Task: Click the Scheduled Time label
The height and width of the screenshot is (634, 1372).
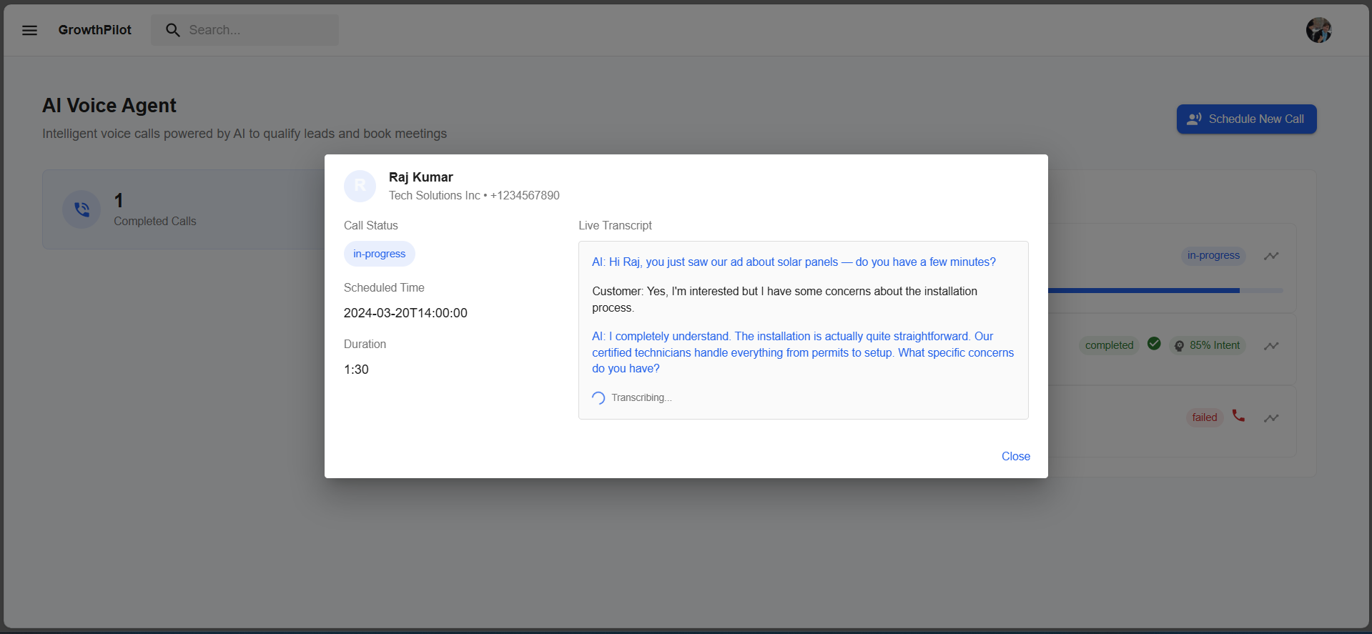Action: 384,288
